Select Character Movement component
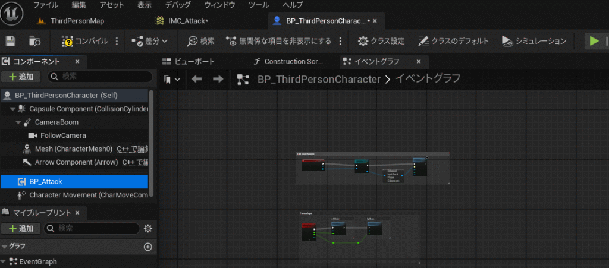Viewport: 609px width, 268px height. coord(74,195)
